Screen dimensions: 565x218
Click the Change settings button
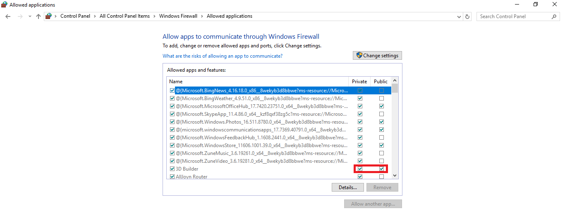[377, 56]
